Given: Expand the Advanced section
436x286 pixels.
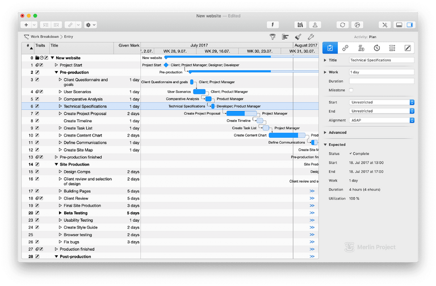Looking at the screenshot, I should (325, 132).
